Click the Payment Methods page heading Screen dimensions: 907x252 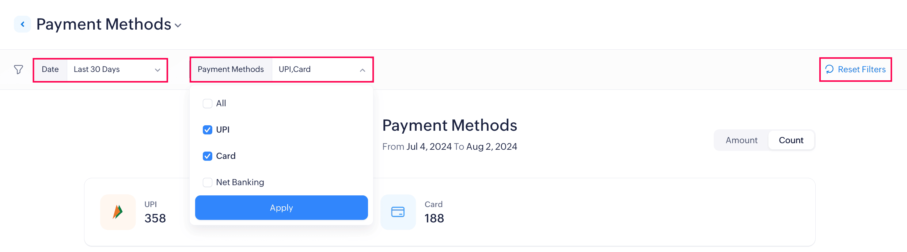[x=104, y=24]
